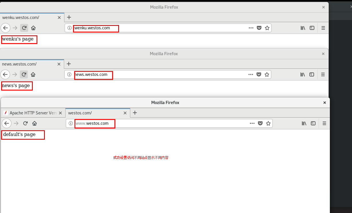
Task: Go back in news.westos.com window
Action: point(5,74)
